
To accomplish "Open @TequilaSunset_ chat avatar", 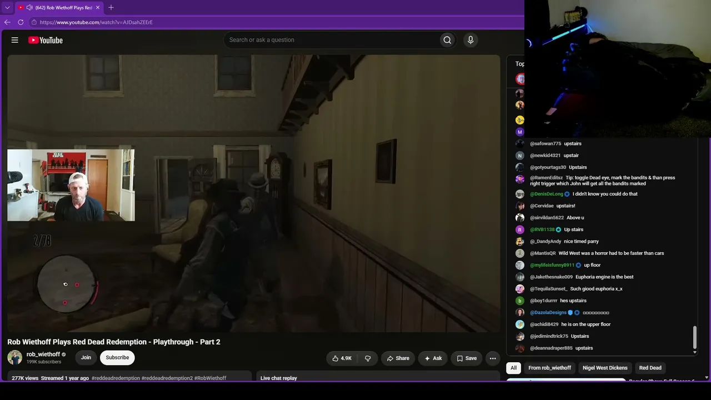I will [x=520, y=289].
